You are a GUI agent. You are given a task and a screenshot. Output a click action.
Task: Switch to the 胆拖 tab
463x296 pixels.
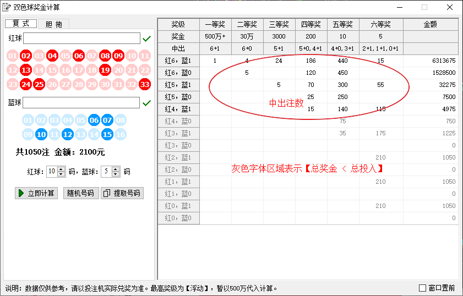[x=53, y=24]
